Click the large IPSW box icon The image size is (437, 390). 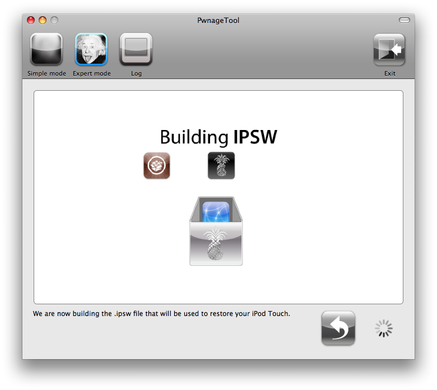216,231
